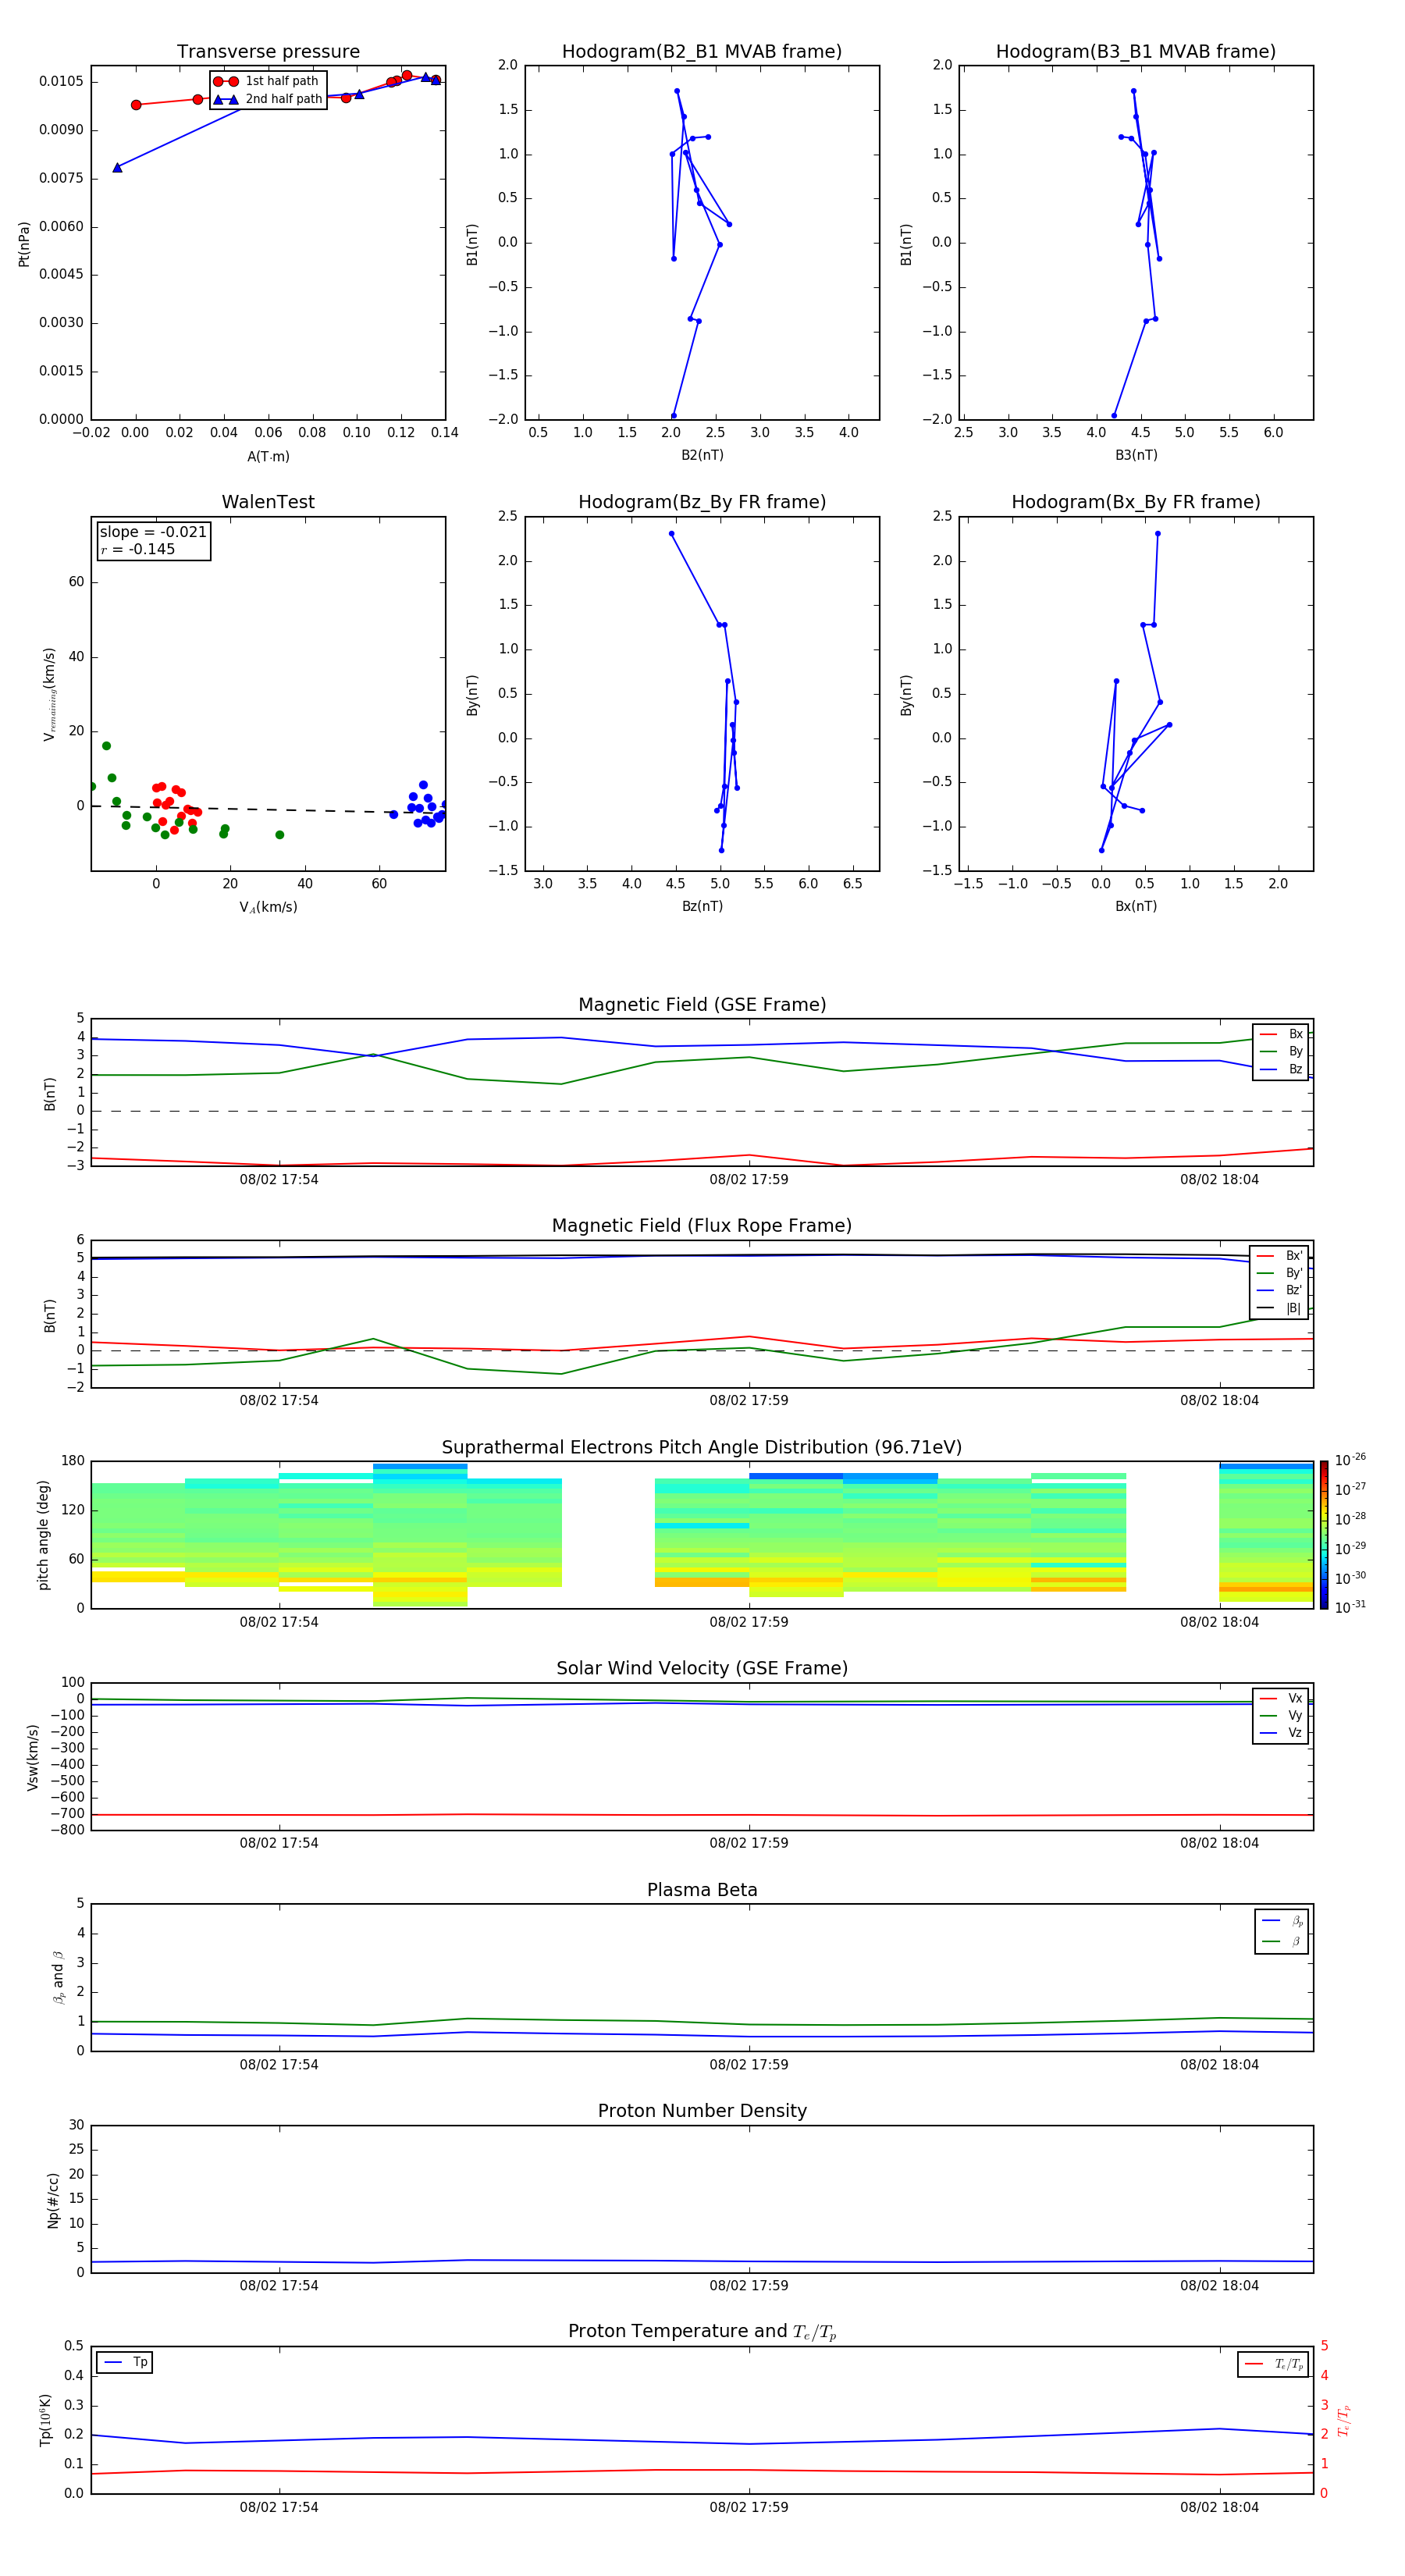
Task: Click the highest green dot in WalenTest plot
Action: 106,746
